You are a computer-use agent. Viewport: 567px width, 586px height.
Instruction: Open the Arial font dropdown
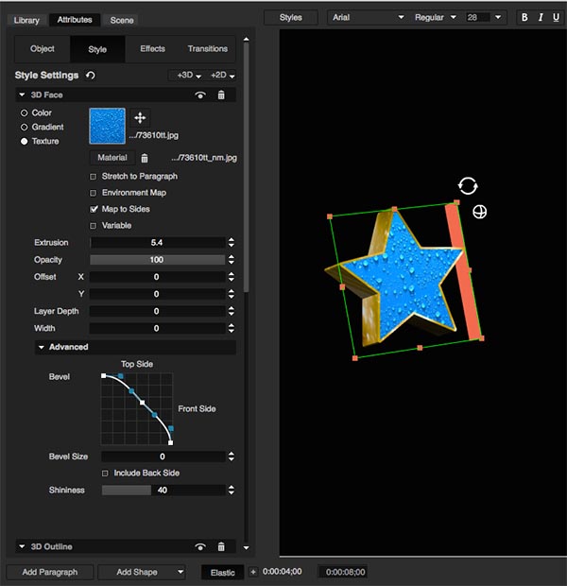click(x=368, y=17)
